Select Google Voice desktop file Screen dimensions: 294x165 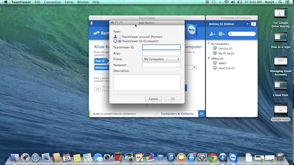pyautogui.click(x=281, y=111)
